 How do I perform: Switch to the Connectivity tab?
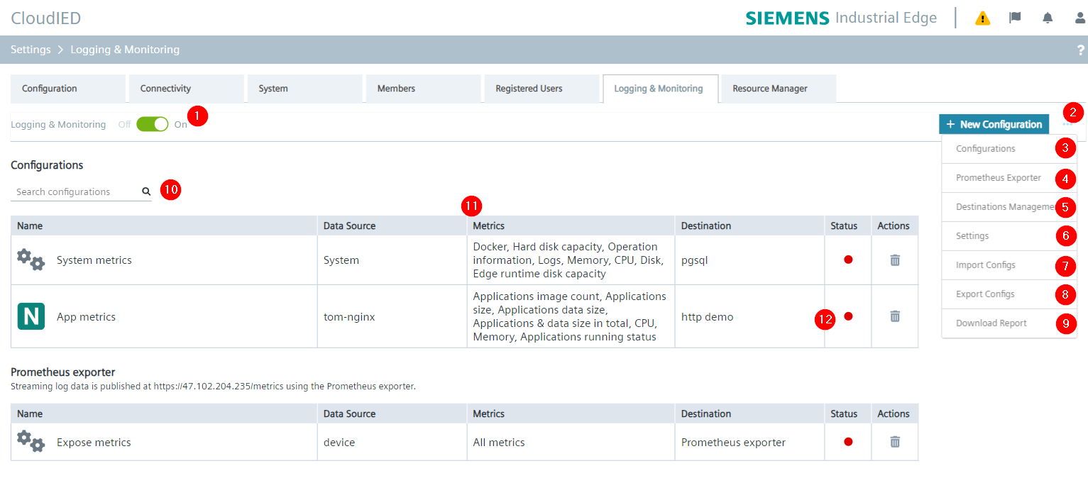point(165,89)
